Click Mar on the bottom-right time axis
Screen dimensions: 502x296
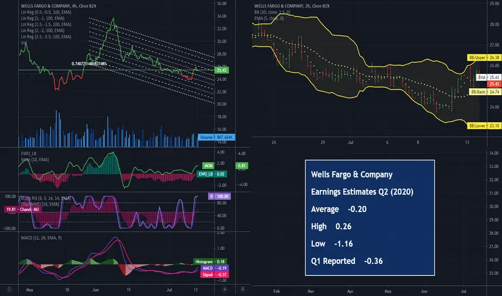(311, 291)
